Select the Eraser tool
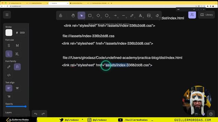This screenshot has width=218, height=122. click(x=157, y=16)
